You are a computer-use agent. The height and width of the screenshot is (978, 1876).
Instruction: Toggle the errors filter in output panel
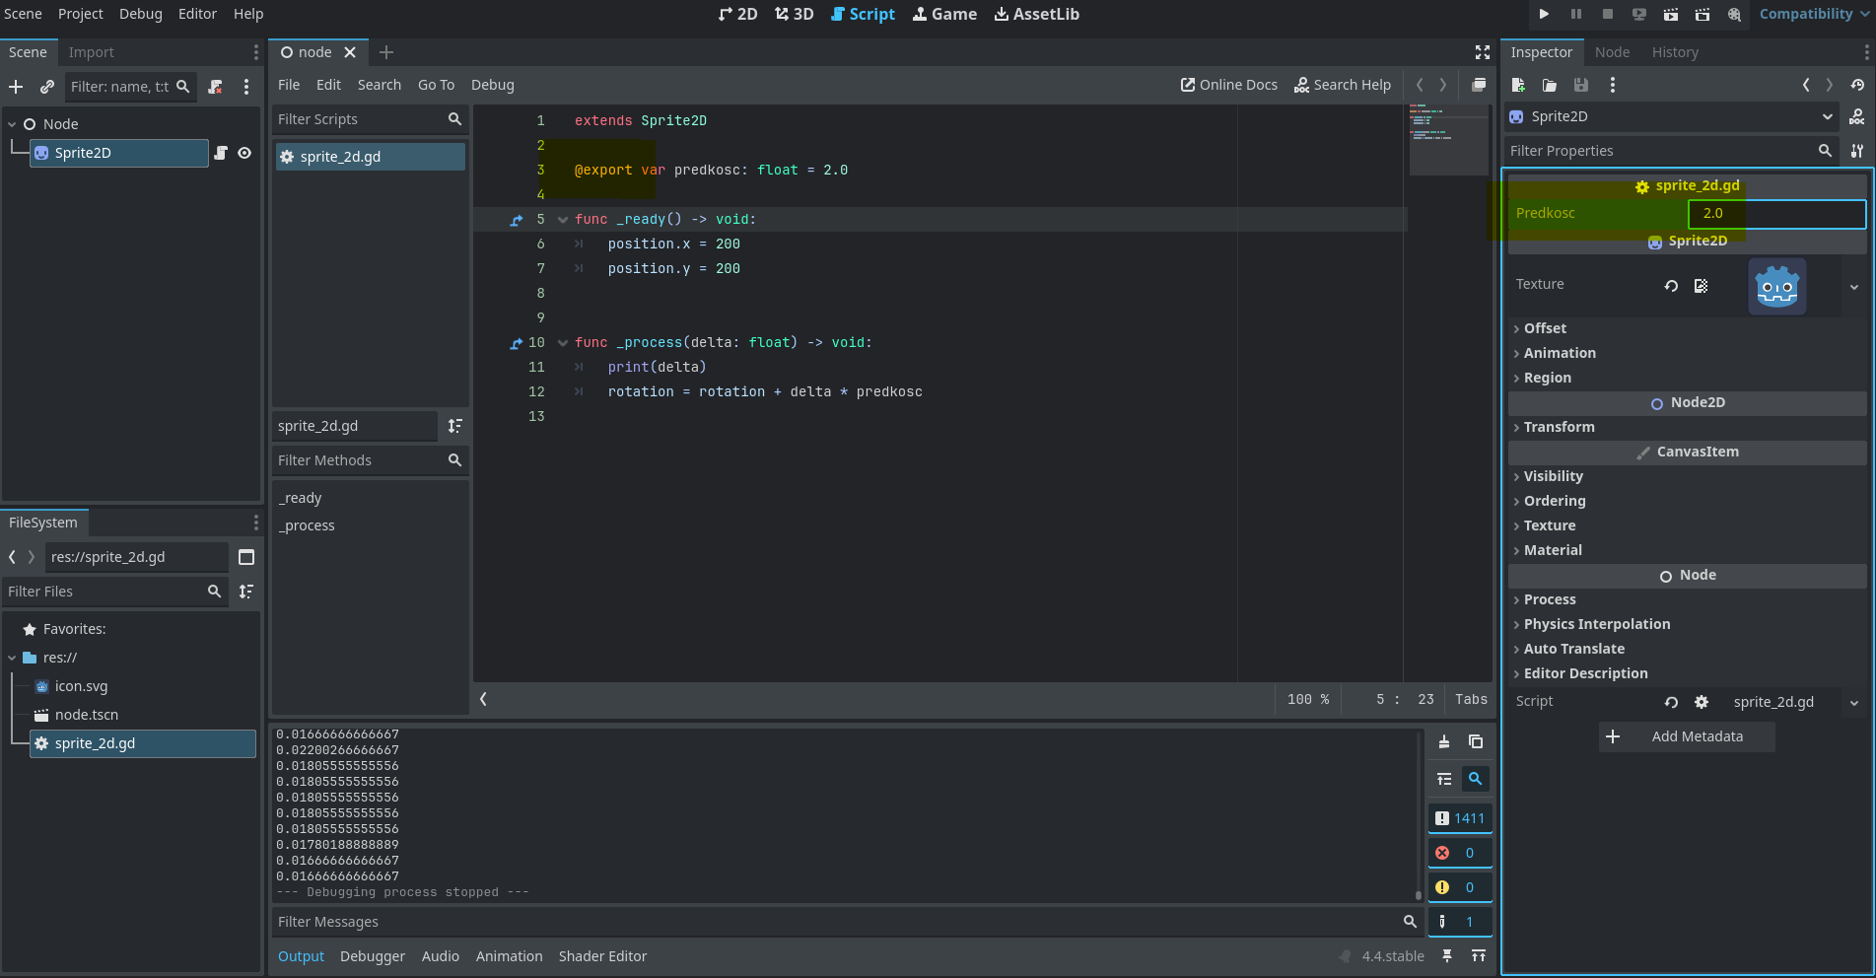point(1459,853)
